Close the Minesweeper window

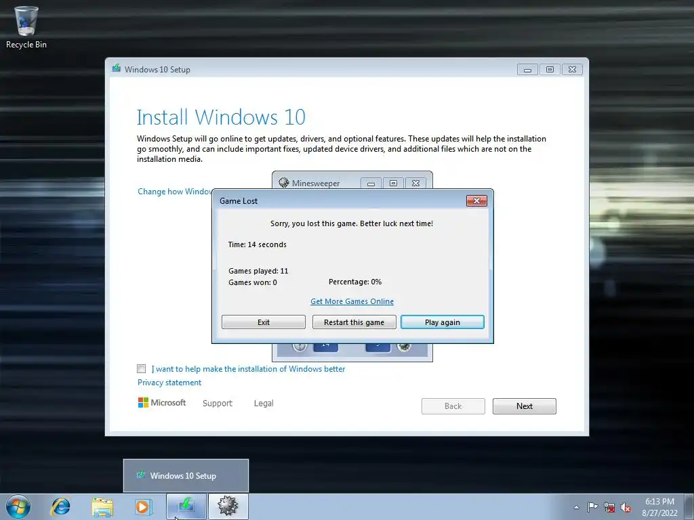click(415, 183)
